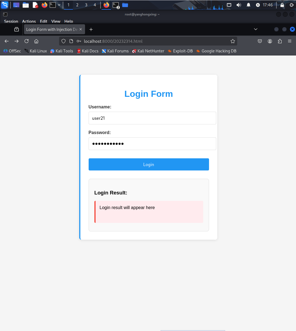Bookmark this page with the star

click(233, 41)
